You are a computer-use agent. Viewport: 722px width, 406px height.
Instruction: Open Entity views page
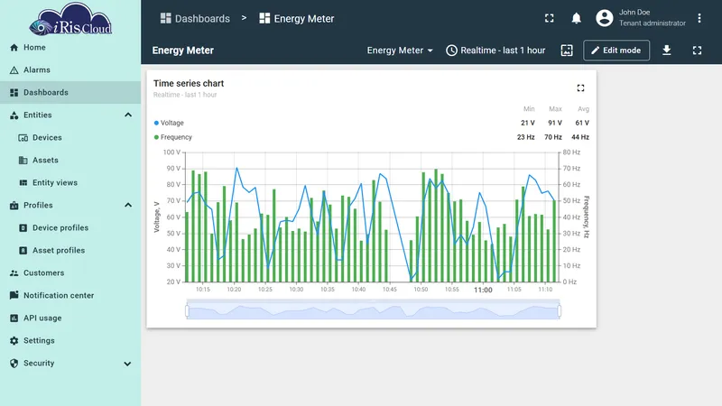click(70, 183)
